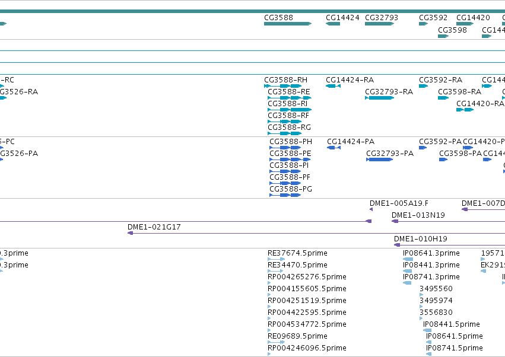Select BAC clone DME1-021G17
Screen dimensions: 505x357
pyautogui.click(x=316, y=234)
